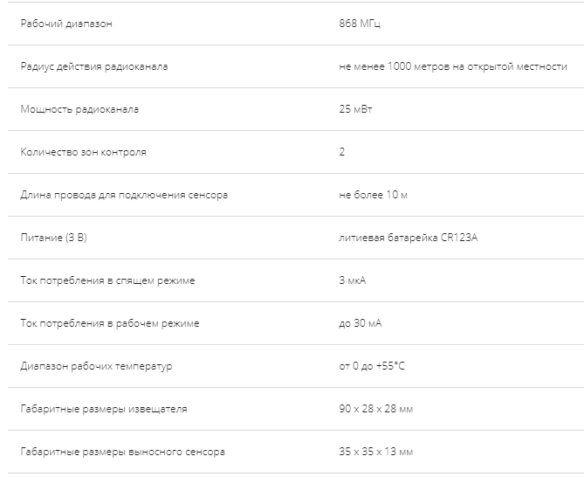584x477 pixels.
Task: Click 'не менее 1000 метров на открытой местности'
Action: [453, 66]
